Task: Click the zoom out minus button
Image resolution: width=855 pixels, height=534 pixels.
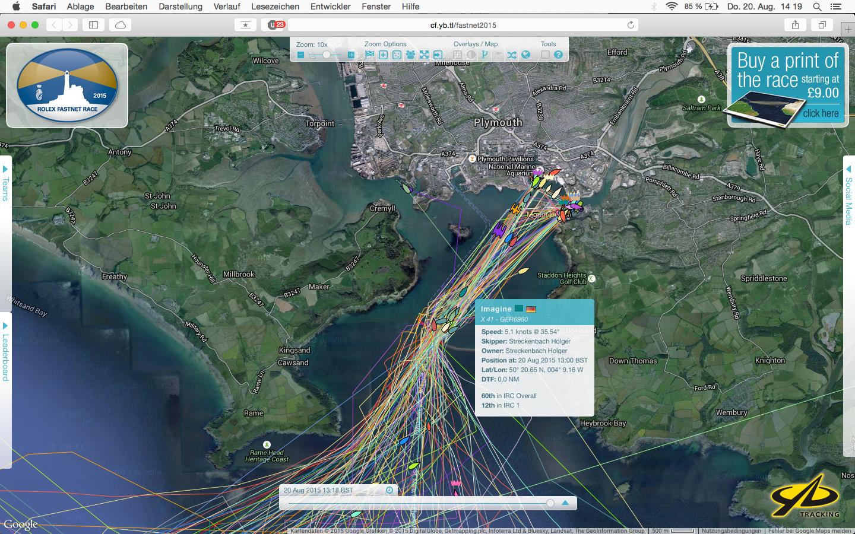Action: click(300, 55)
